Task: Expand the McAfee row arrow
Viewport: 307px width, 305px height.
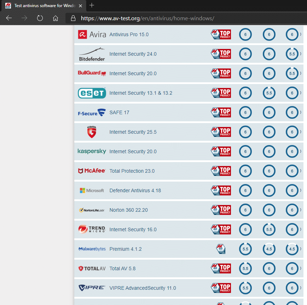Action: tap(301, 171)
